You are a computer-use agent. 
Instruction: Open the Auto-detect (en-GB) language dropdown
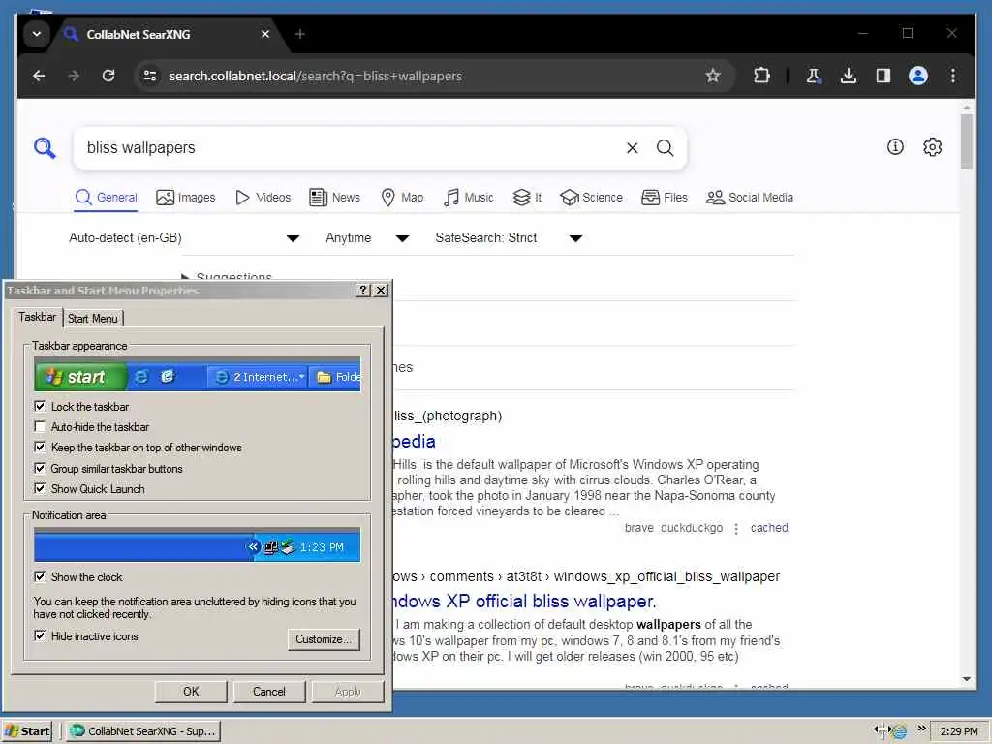(x=183, y=238)
